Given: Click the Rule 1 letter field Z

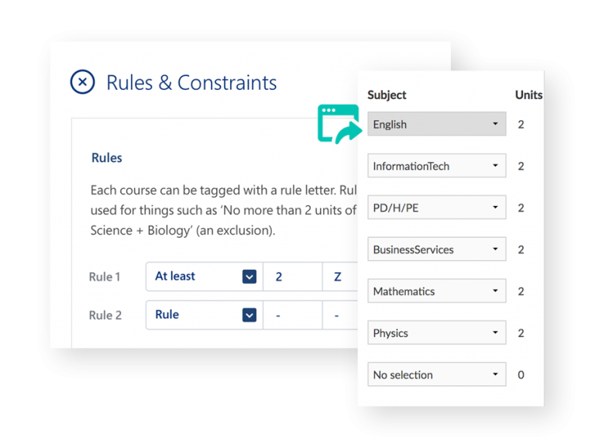Looking at the screenshot, I should coord(338,277).
